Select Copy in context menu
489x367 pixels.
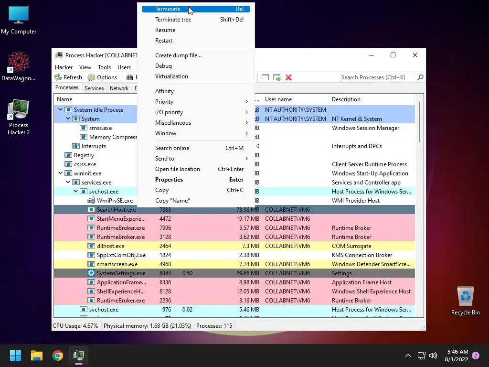click(196, 190)
